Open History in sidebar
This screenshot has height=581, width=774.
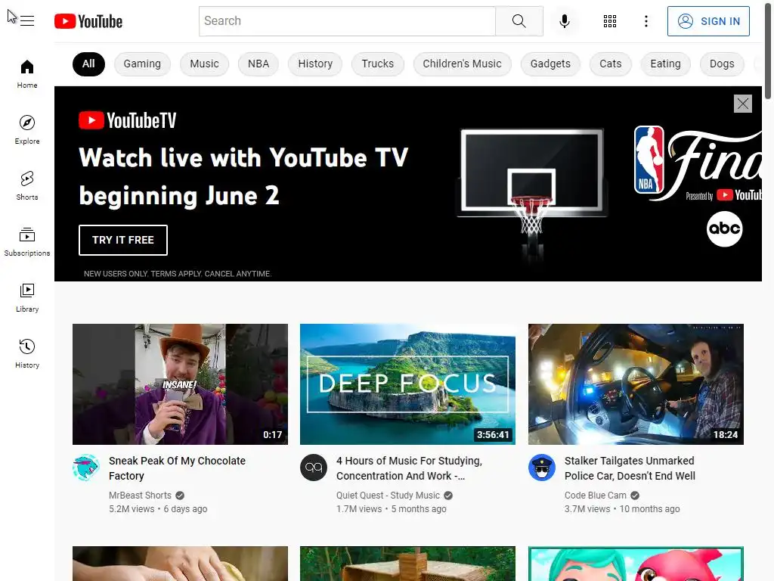pyautogui.click(x=27, y=354)
